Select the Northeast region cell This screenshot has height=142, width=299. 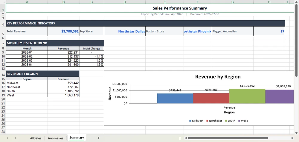[x=27, y=87]
